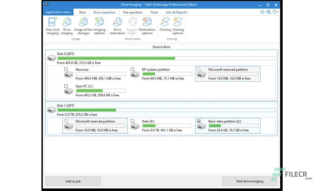Click the Disk 1 usage bar

click(166, 110)
